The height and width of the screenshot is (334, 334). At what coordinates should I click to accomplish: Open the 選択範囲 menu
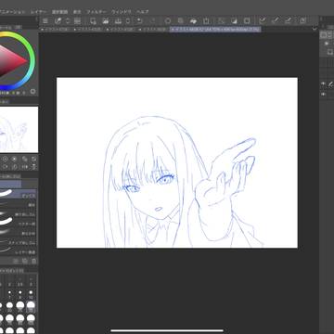point(59,12)
